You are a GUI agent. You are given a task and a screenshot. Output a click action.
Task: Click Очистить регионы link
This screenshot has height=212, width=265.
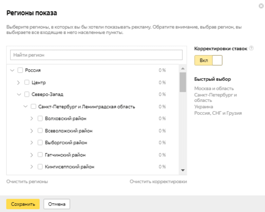pos(27,181)
